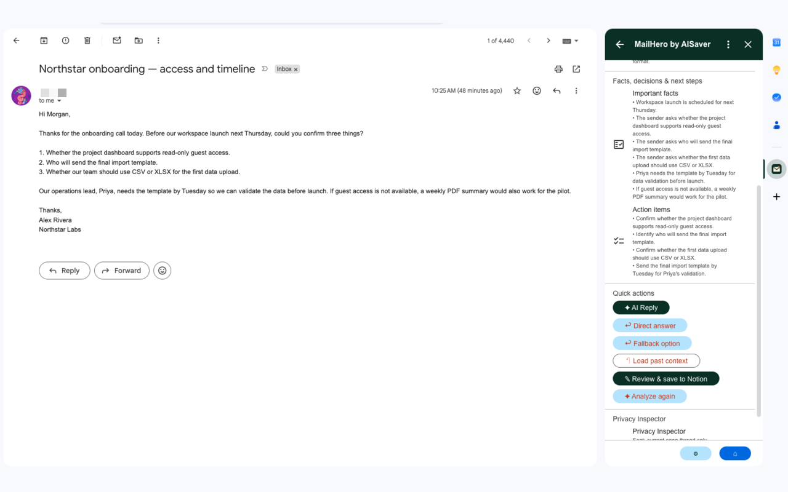The height and width of the screenshot is (492, 788).
Task: Get add-ons with the plus icon
Action: point(776,197)
